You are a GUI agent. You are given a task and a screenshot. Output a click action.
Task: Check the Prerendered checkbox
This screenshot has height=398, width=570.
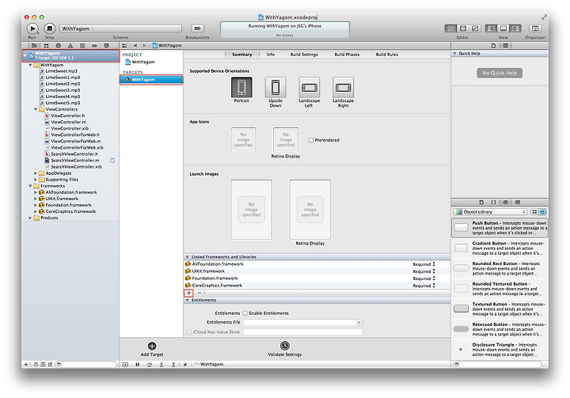311,140
